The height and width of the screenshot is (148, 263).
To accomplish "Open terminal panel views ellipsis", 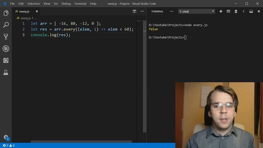I will pyautogui.click(x=171, y=12).
